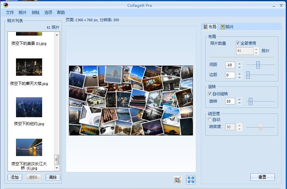Click the 边距 slider handle

(248, 75)
